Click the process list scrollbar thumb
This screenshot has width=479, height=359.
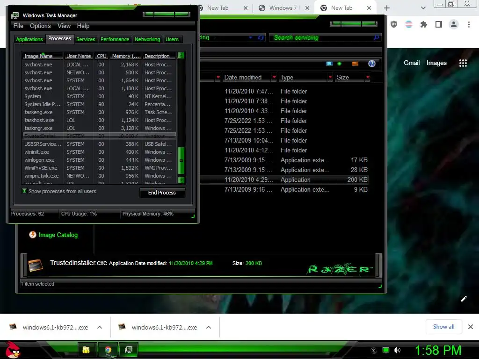coord(181,161)
